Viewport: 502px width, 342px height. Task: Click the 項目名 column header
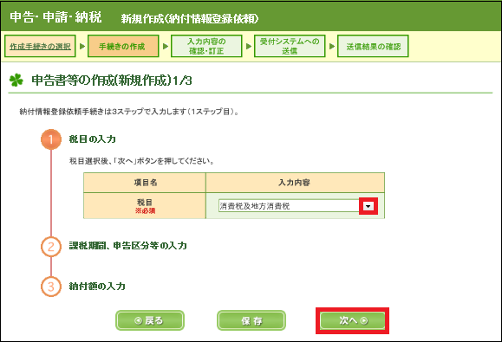pyautogui.click(x=146, y=183)
